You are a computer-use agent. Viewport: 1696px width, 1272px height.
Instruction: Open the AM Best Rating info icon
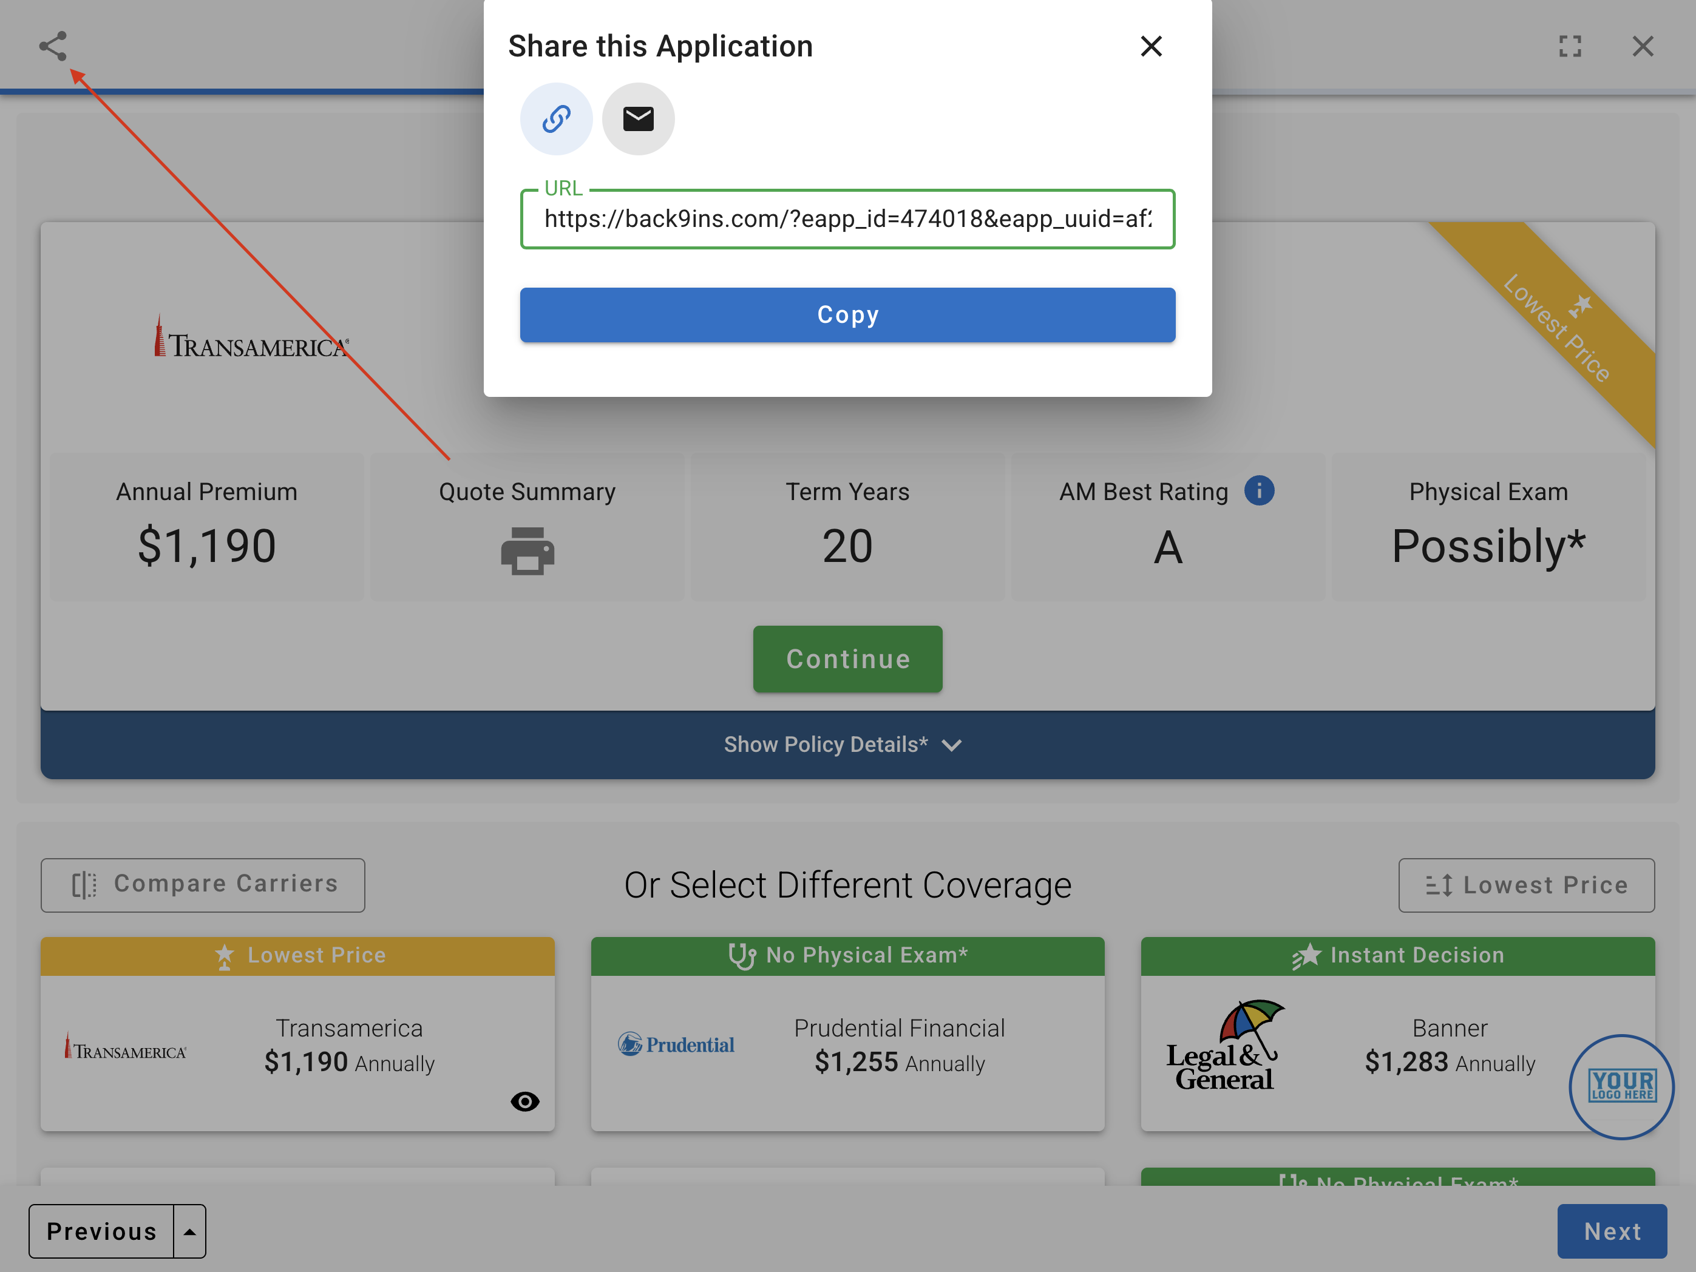point(1259,491)
